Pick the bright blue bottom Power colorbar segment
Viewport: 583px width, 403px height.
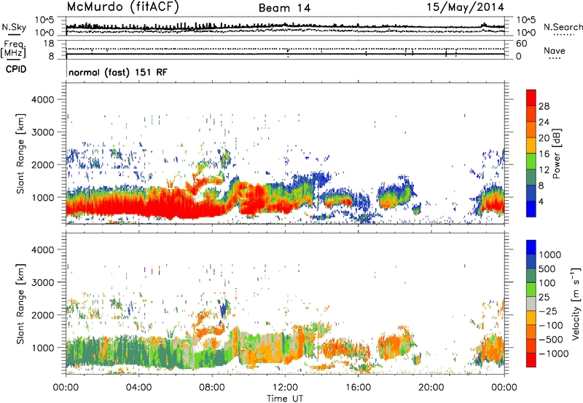point(531,209)
